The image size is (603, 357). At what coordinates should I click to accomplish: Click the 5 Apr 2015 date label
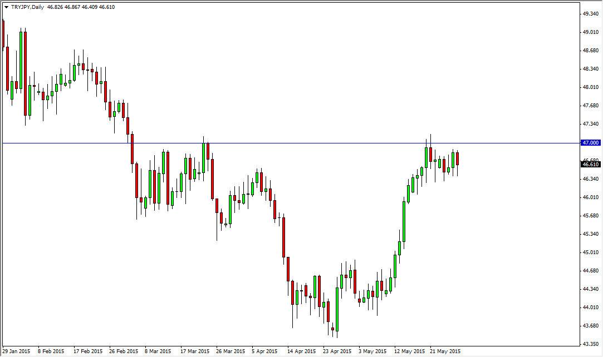pyautogui.click(x=264, y=351)
